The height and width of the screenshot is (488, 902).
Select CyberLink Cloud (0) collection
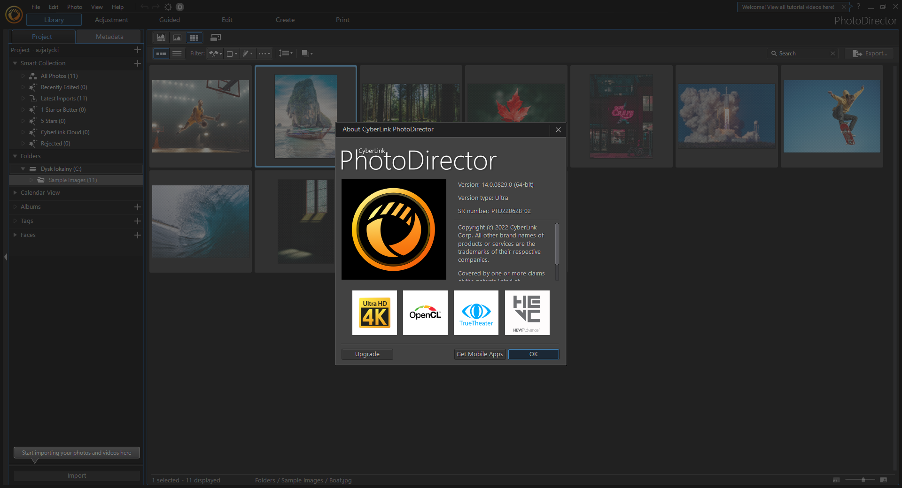(65, 132)
